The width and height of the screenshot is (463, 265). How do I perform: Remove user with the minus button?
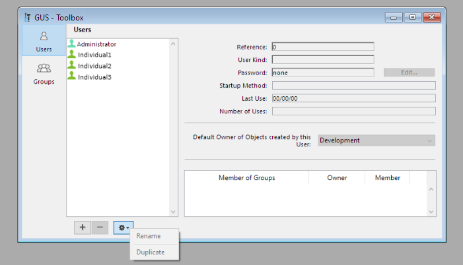(x=100, y=227)
